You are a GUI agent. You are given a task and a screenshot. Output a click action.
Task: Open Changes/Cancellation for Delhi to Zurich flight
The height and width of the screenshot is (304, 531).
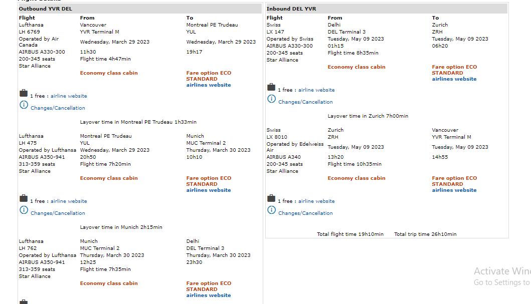[305, 102]
